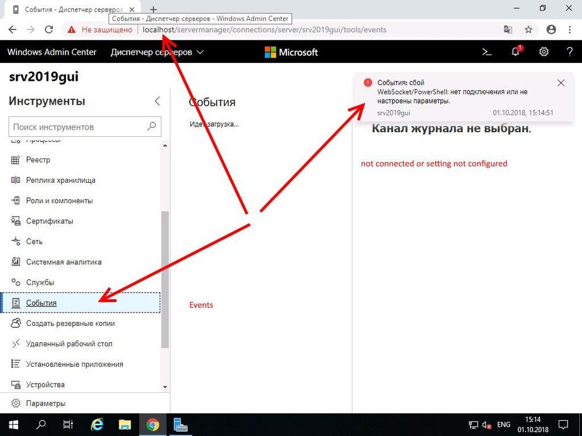Click the Roles and features (Роли и компоненты) icon
This screenshot has width=582, height=436.
click(16, 201)
